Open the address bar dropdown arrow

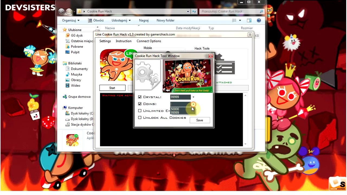click(188, 11)
